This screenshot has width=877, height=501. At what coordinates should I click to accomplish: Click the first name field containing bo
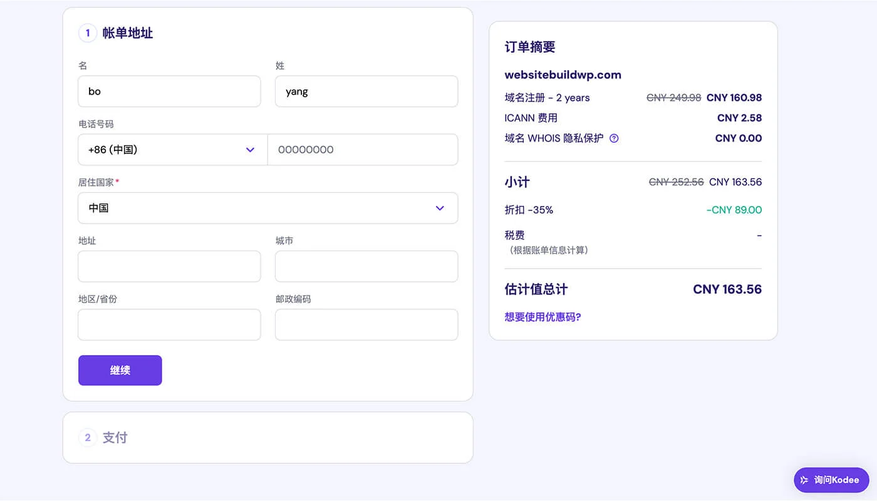(169, 91)
